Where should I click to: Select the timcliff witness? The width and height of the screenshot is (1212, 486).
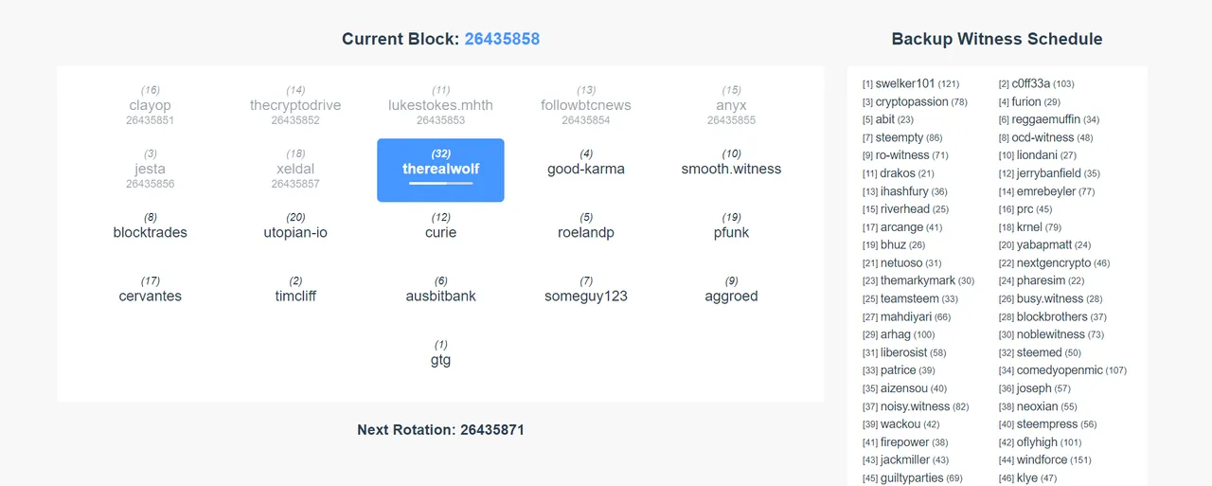pos(295,296)
